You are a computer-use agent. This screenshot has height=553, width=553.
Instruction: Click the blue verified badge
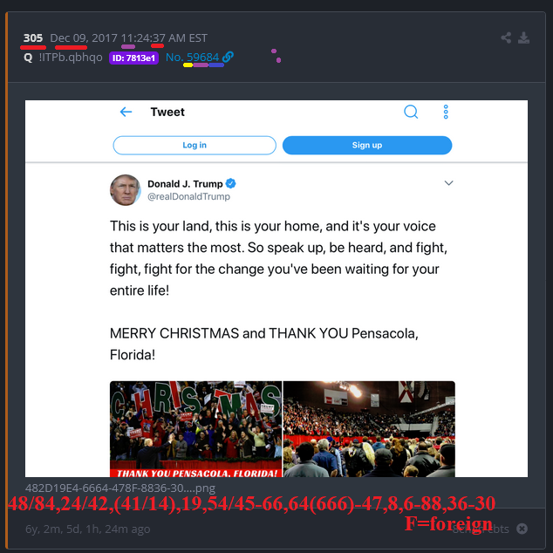click(230, 183)
